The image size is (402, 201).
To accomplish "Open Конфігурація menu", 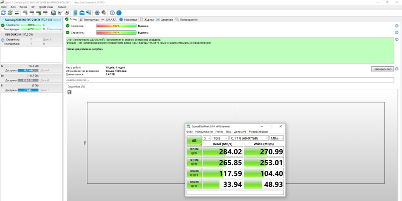I will 46,7.
